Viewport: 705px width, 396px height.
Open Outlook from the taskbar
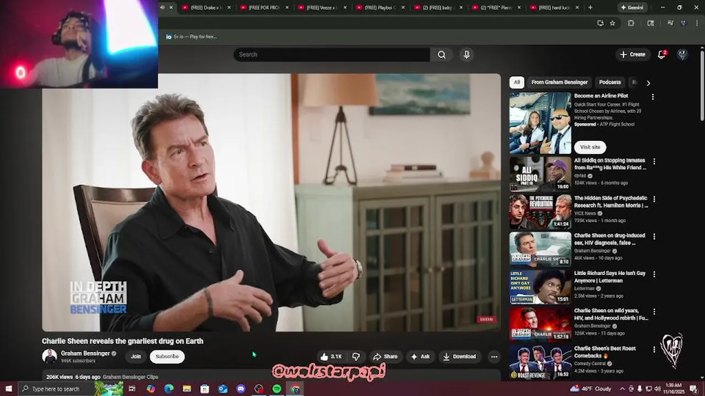point(223,389)
